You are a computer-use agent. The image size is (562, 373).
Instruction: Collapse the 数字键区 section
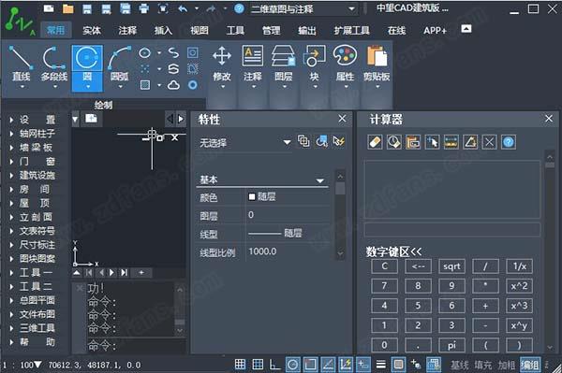coord(393,251)
